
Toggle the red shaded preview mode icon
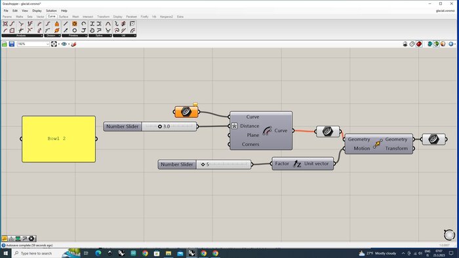(x=419, y=44)
